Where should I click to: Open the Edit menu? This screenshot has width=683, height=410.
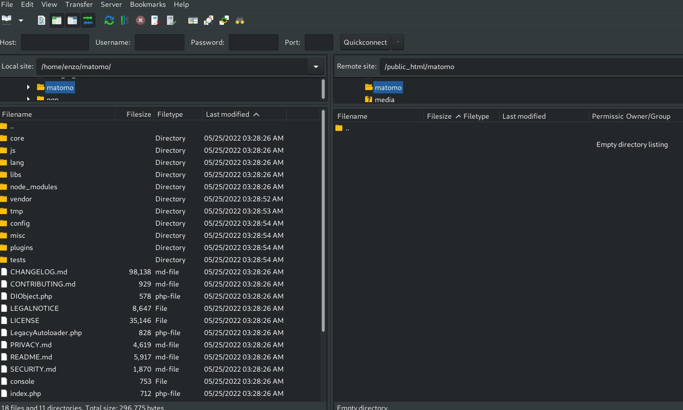27,4
